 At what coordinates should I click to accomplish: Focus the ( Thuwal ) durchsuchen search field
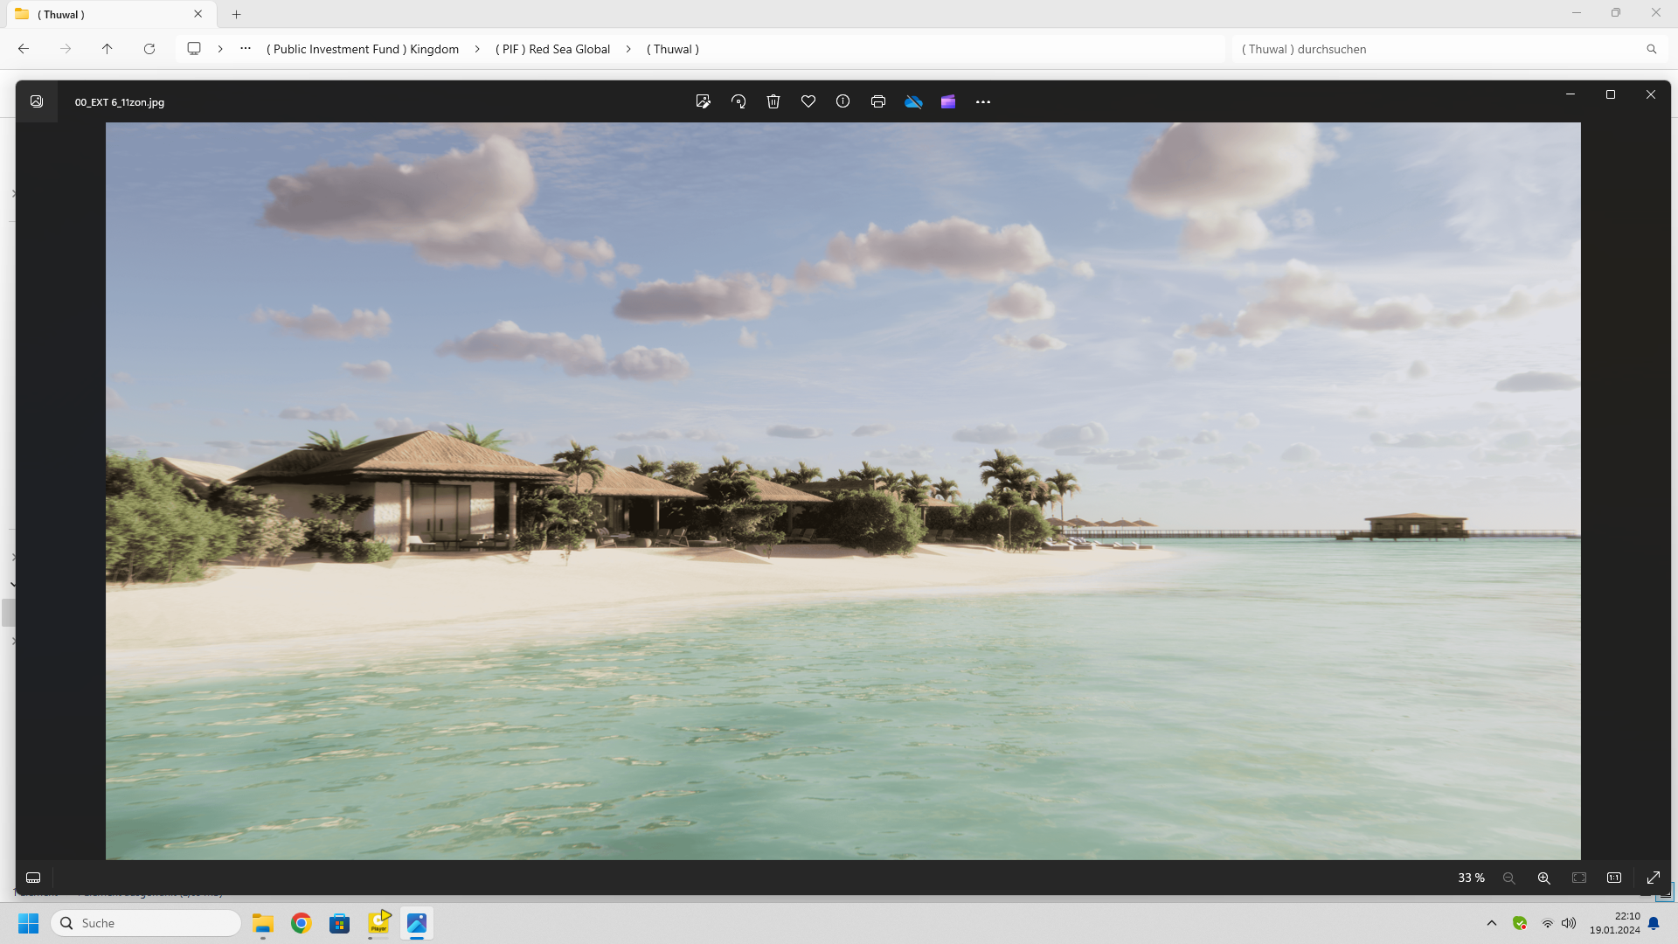tap(1438, 49)
